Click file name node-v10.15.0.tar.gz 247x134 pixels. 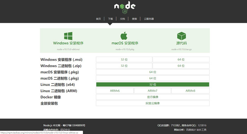point(181,49)
